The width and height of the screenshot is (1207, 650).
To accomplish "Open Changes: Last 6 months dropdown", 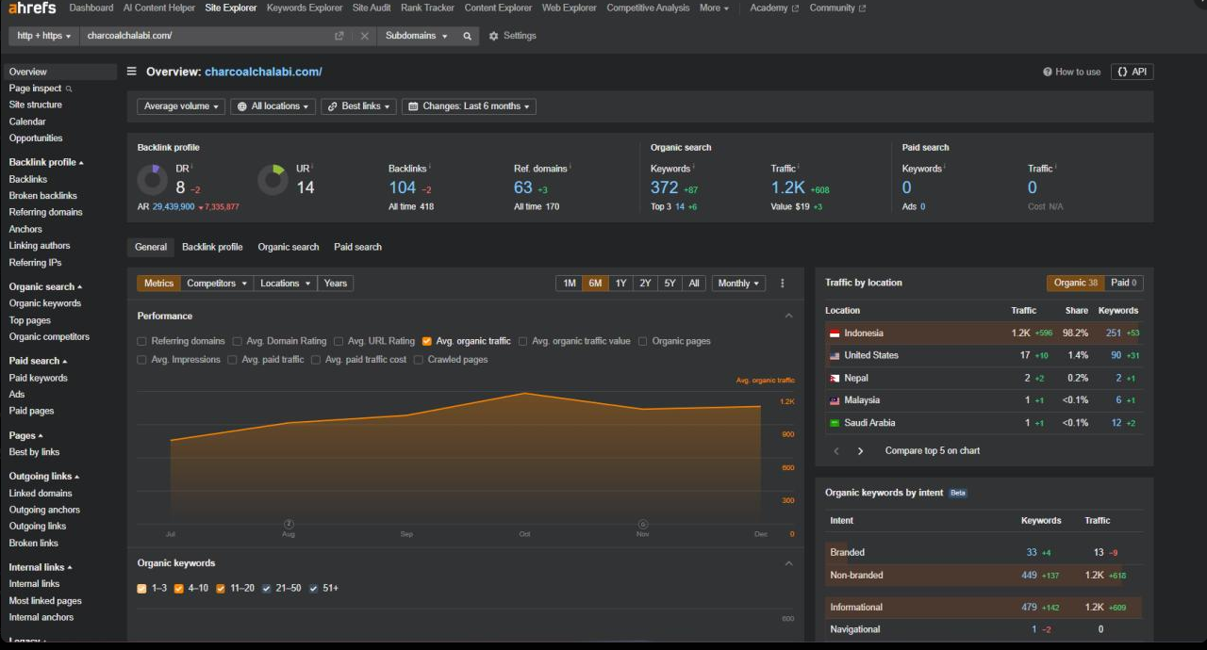I will 469,106.
